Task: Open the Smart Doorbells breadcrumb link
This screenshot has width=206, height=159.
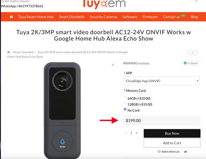Action: tap(24, 52)
